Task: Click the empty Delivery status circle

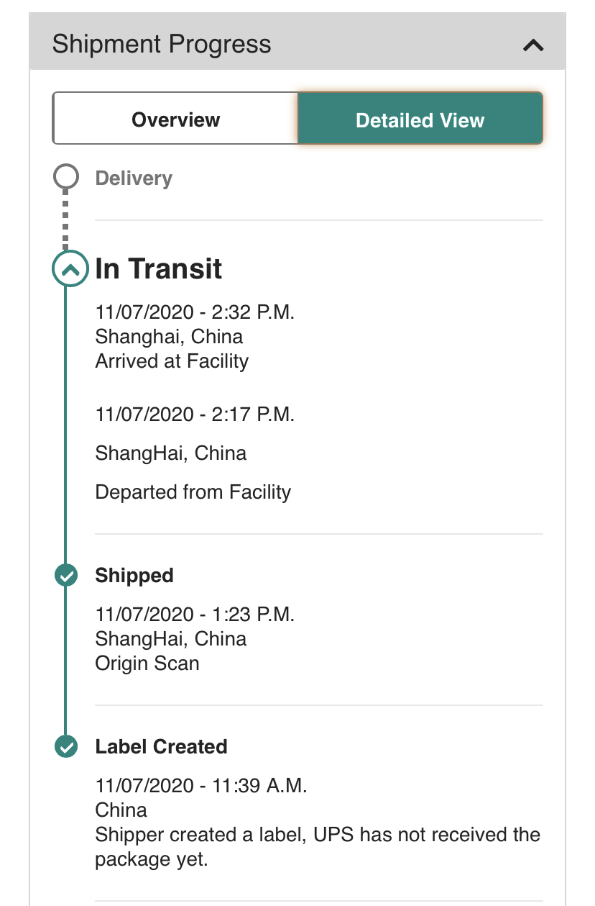Action: (x=66, y=177)
